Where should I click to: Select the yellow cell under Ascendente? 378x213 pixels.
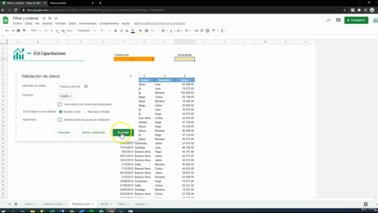184,59
